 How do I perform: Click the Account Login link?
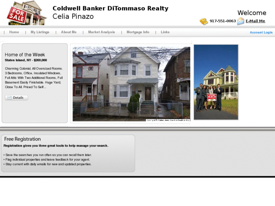[x=261, y=33]
